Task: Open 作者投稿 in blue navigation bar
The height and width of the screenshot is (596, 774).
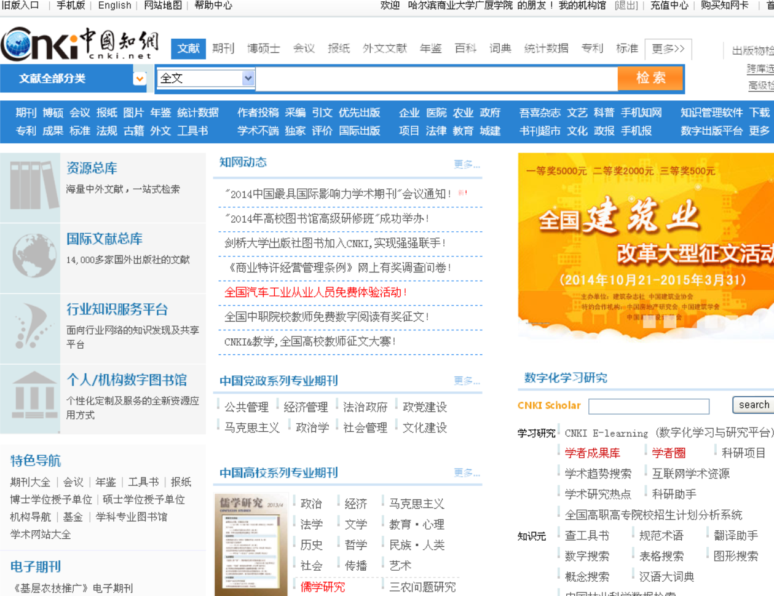Action: coord(258,113)
